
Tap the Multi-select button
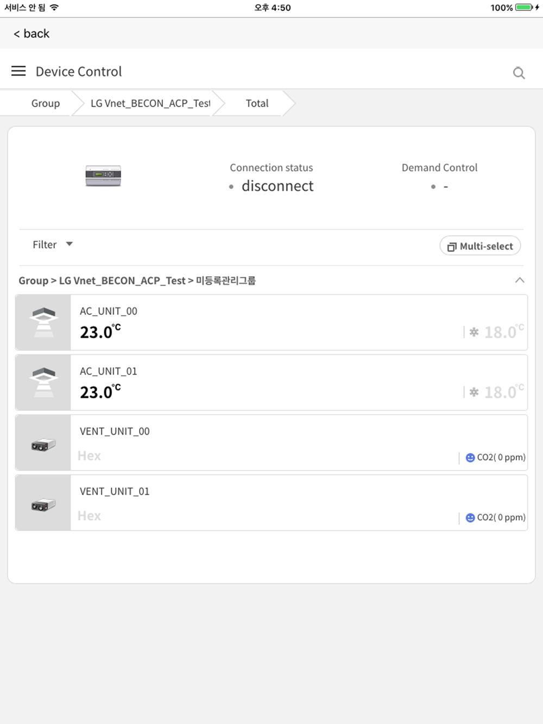[480, 246]
